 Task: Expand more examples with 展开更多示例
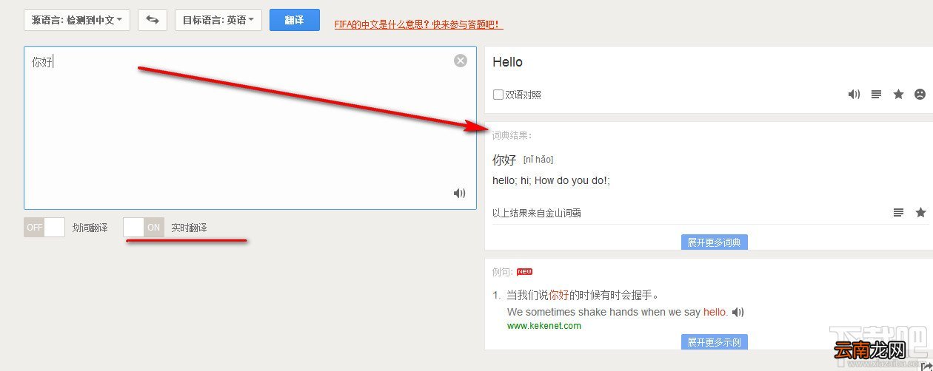point(715,341)
